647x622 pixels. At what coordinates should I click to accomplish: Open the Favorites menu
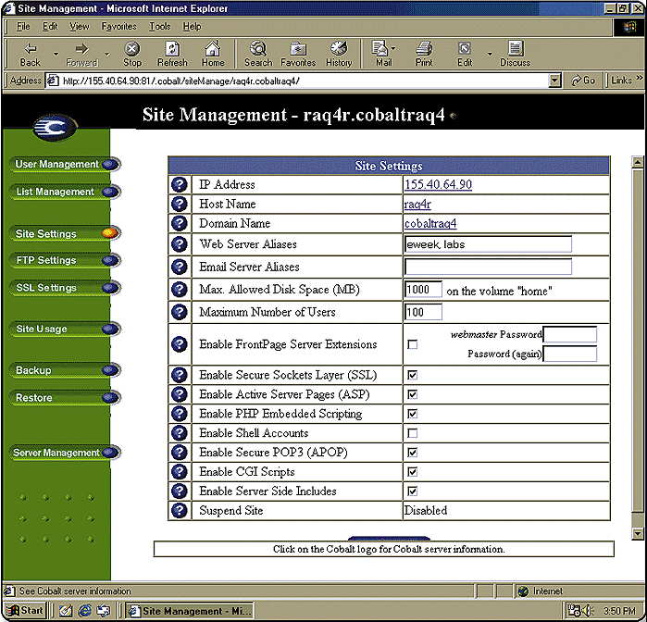pyautogui.click(x=118, y=27)
